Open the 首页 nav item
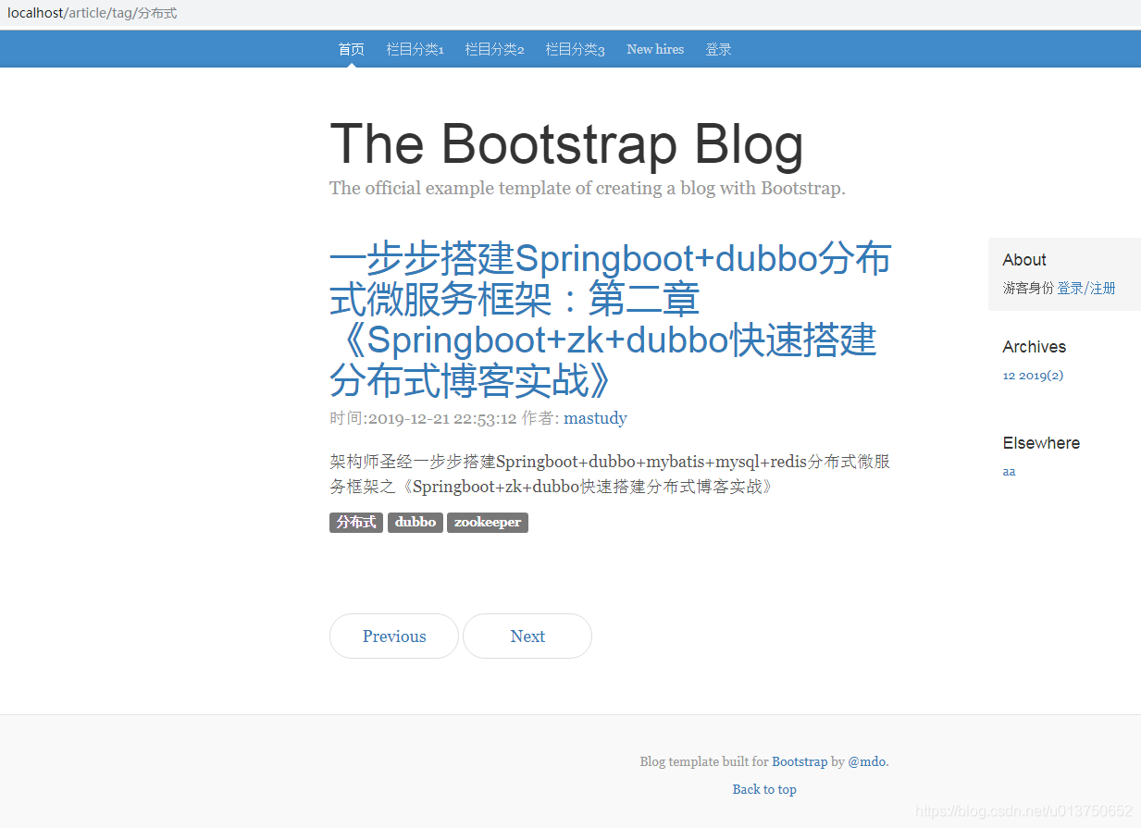The height and width of the screenshot is (828, 1141). click(351, 49)
